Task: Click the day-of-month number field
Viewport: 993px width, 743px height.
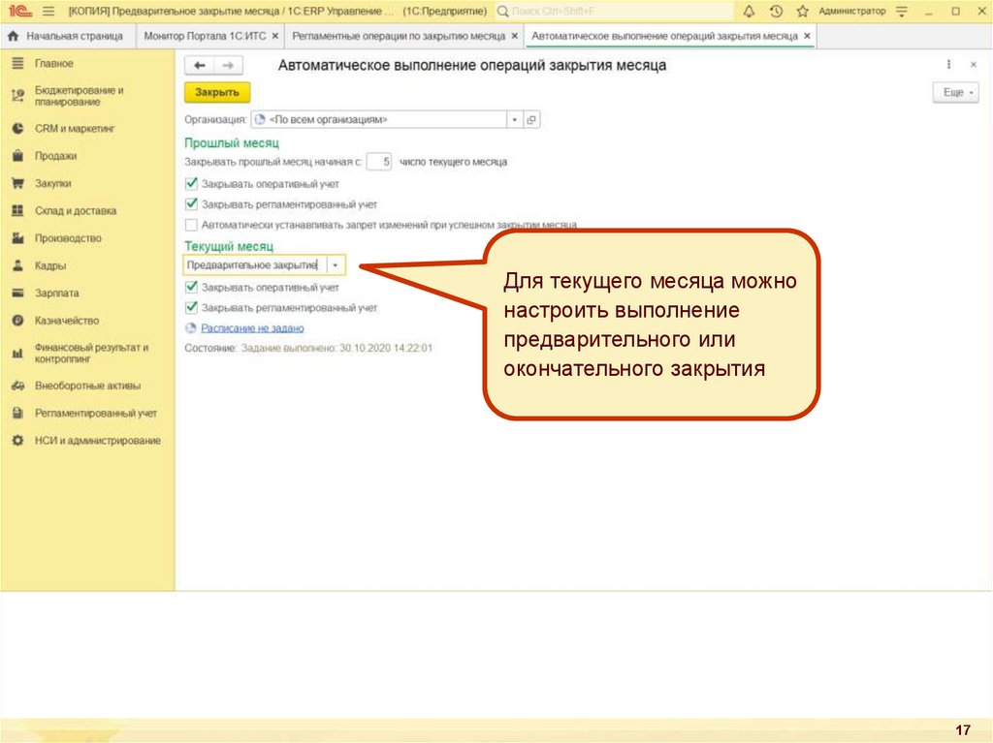Action: (379, 163)
